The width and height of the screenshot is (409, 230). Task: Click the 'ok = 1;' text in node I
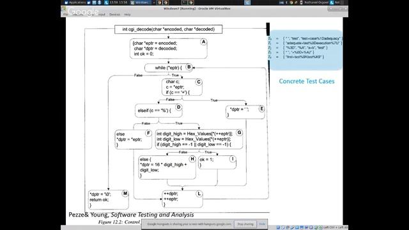[x=206, y=160]
